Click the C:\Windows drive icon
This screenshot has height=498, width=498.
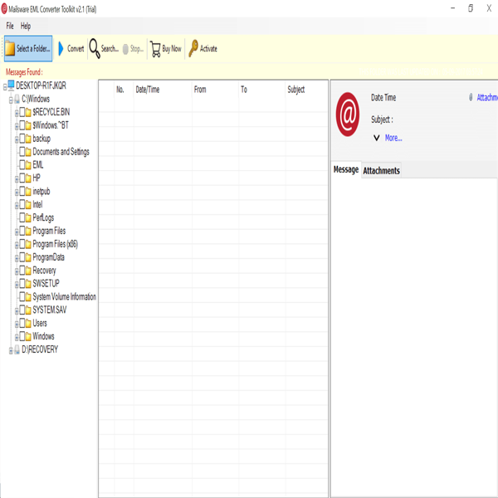click(17, 99)
